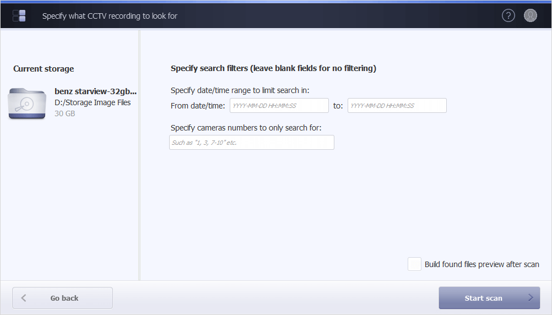
Task: Focus the From date/time input field
Action: [x=279, y=106]
